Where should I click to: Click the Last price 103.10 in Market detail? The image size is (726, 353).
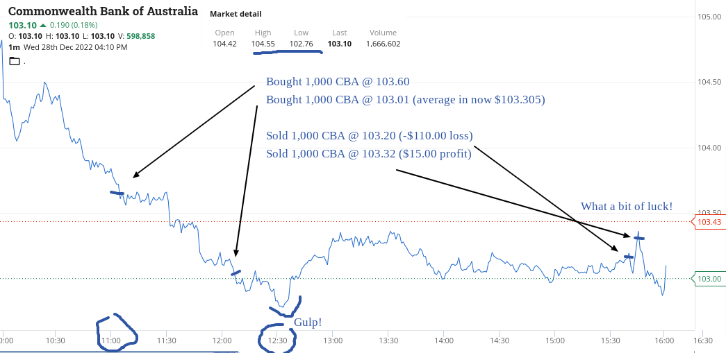coord(339,44)
